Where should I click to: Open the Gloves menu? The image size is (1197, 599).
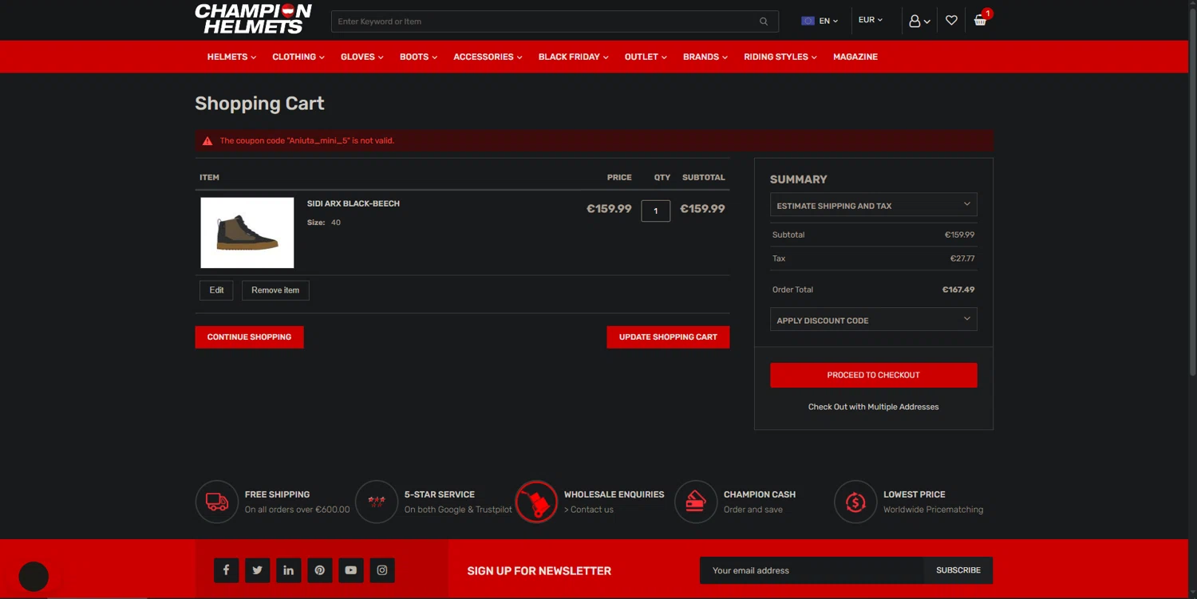coord(361,57)
